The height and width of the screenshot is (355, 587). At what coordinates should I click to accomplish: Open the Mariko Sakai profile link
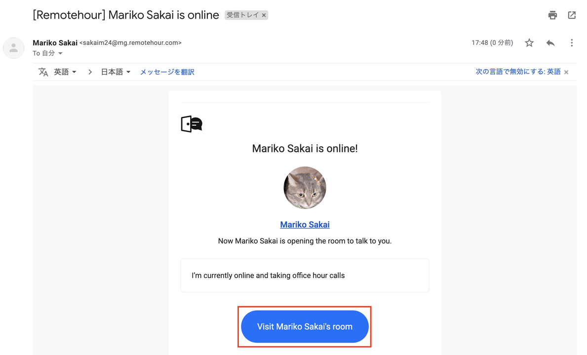[x=305, y=224]
